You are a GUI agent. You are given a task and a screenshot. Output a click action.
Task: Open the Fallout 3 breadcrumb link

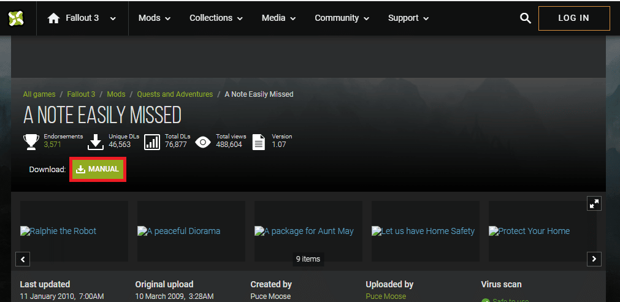pyautogui.click(x=81, y=94)
